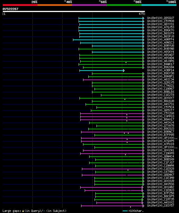This screenshot has height=213, width=179.
Task: Open hit UniRef100_B9GK70
Action: click(161, 30)
